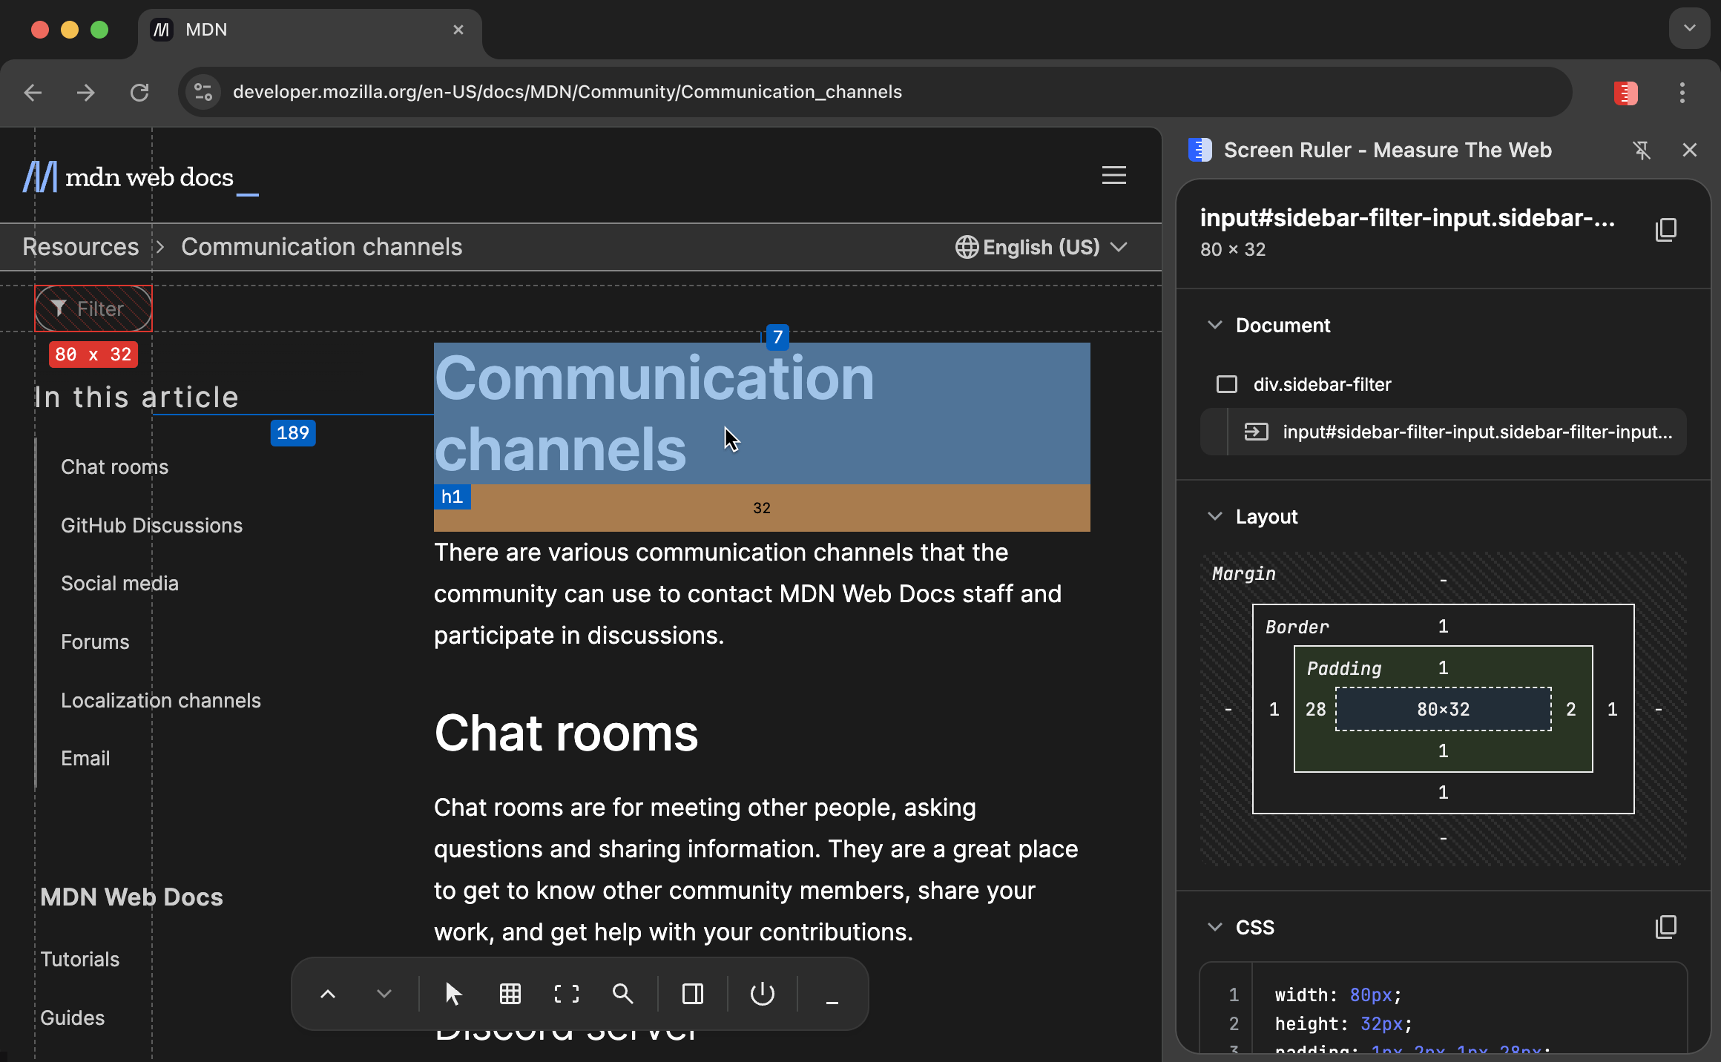The width and height of the screenshot is (1721, 1062).
Task: Toggle the side panel layout icon
Action: click(x=693, y=994)
